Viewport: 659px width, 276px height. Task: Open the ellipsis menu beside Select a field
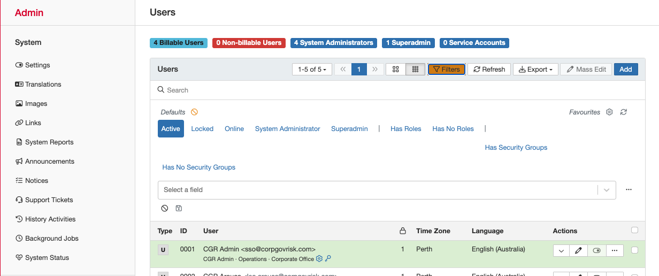pyautogui.click(x=629, y=190)
